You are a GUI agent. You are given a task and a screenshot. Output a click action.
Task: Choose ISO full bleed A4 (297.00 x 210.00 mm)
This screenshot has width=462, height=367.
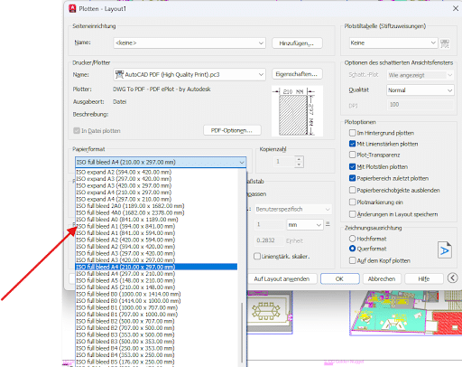pyautogui.click(x=156, y=274)
